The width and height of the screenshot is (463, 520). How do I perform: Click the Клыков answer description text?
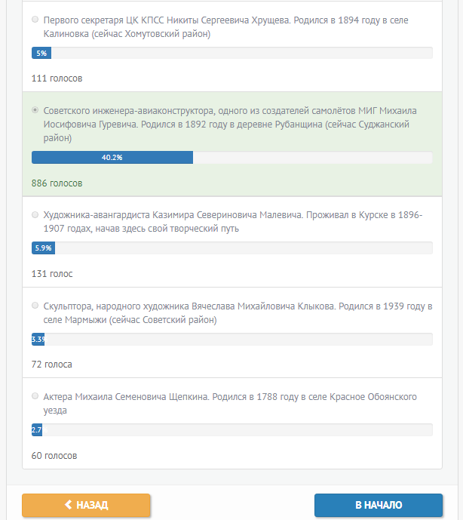(237, 312)
